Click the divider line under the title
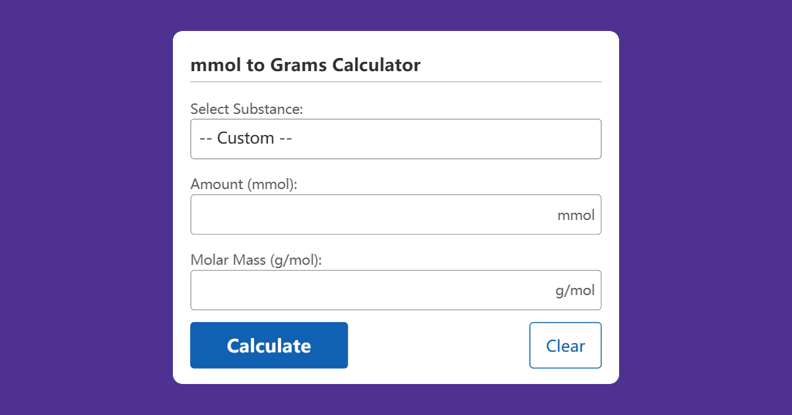Image resolution: width=792 pixels, height=415 pixels. tap(395, 80)
